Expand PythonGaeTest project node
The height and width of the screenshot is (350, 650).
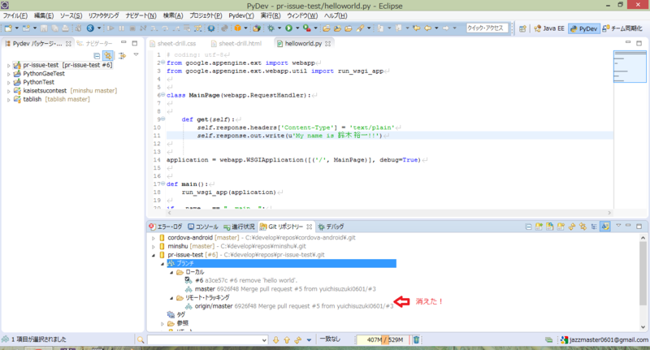coord(8,74)
